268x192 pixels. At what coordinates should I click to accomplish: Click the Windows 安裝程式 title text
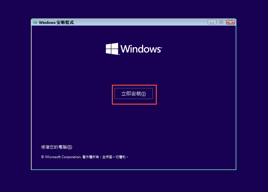coord(56,23)
